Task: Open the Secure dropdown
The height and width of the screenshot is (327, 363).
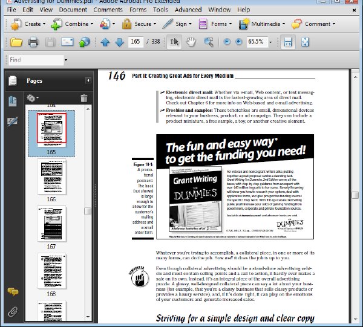Action: (139, 24)
